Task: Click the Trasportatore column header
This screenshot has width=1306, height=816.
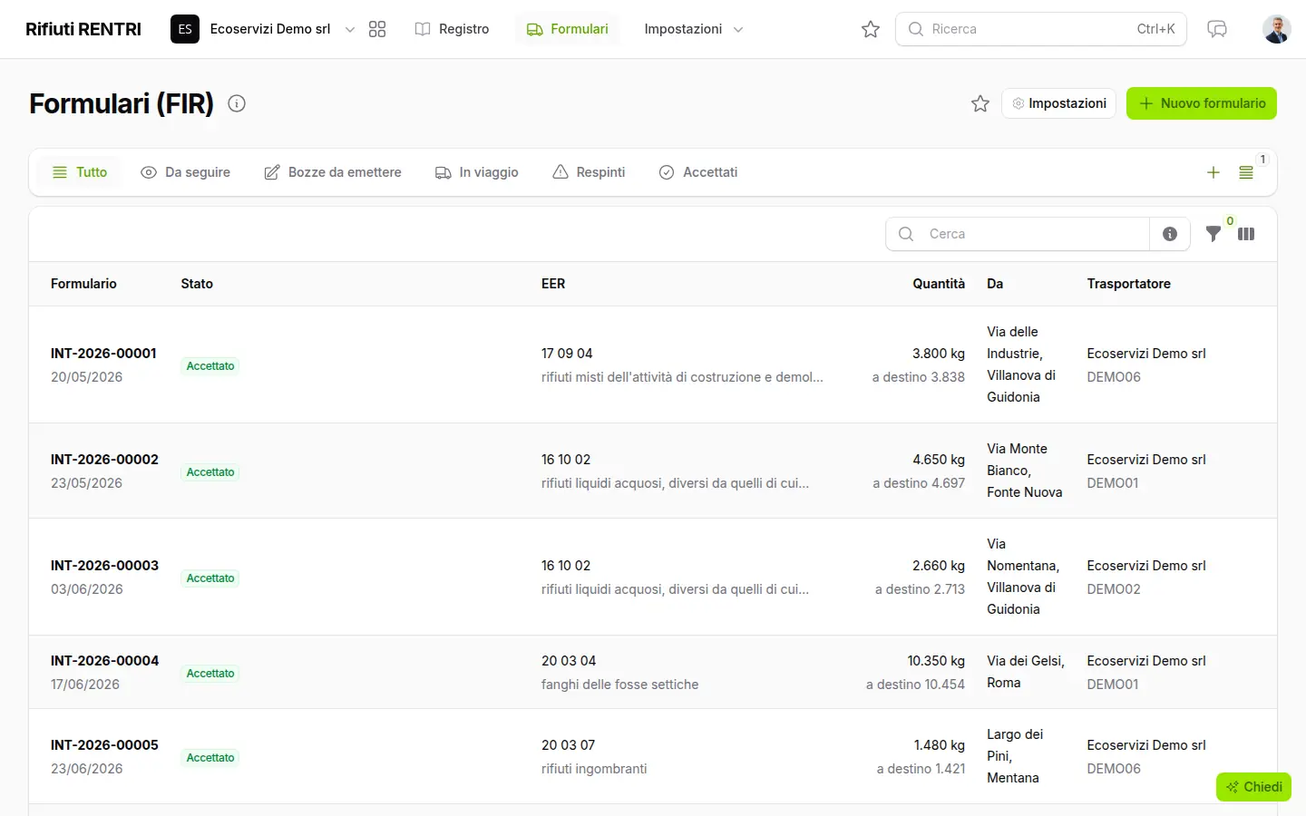Action: (1129, 284)
